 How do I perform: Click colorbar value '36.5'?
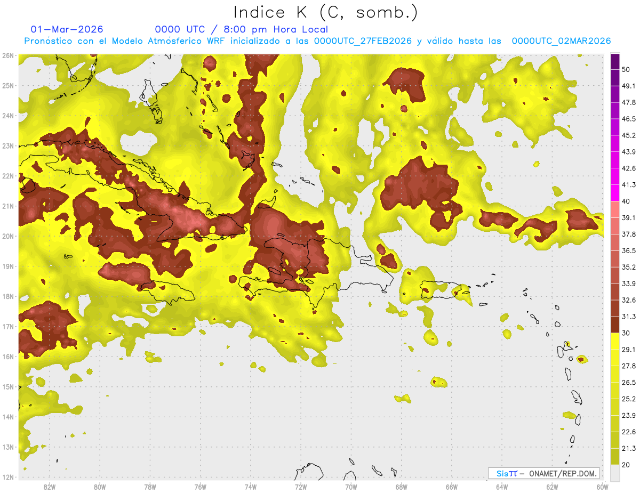[x=628, y=250]
